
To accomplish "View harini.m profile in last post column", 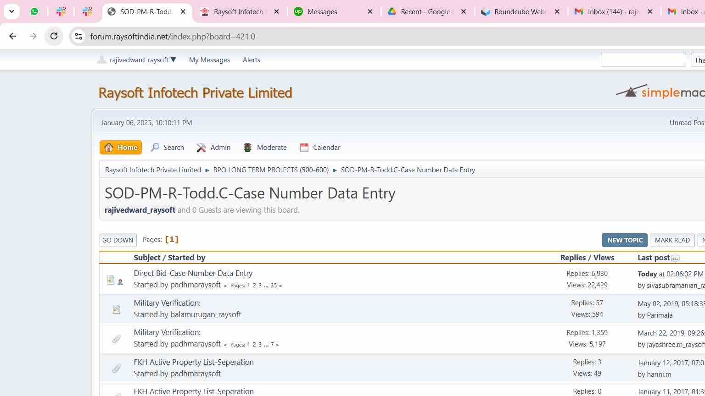I will 659,374.
